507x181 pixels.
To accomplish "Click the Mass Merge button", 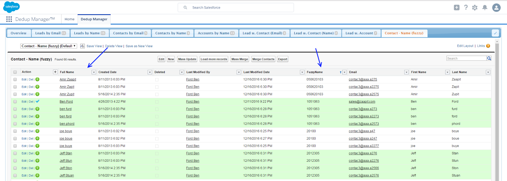I will [240, 59].
